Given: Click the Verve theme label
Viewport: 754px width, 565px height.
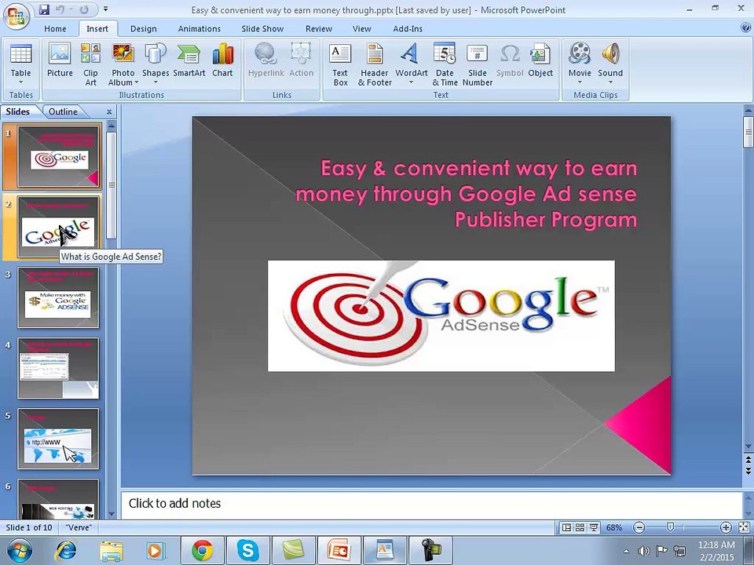Looking at the screenshot, I should coord(79,527).
